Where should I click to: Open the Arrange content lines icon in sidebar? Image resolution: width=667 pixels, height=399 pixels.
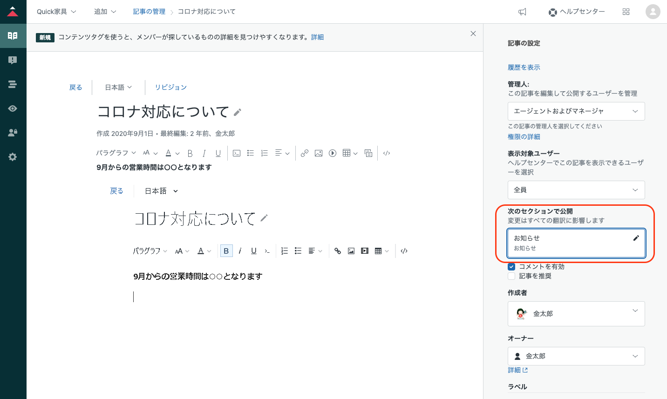(x=13, y=84)
